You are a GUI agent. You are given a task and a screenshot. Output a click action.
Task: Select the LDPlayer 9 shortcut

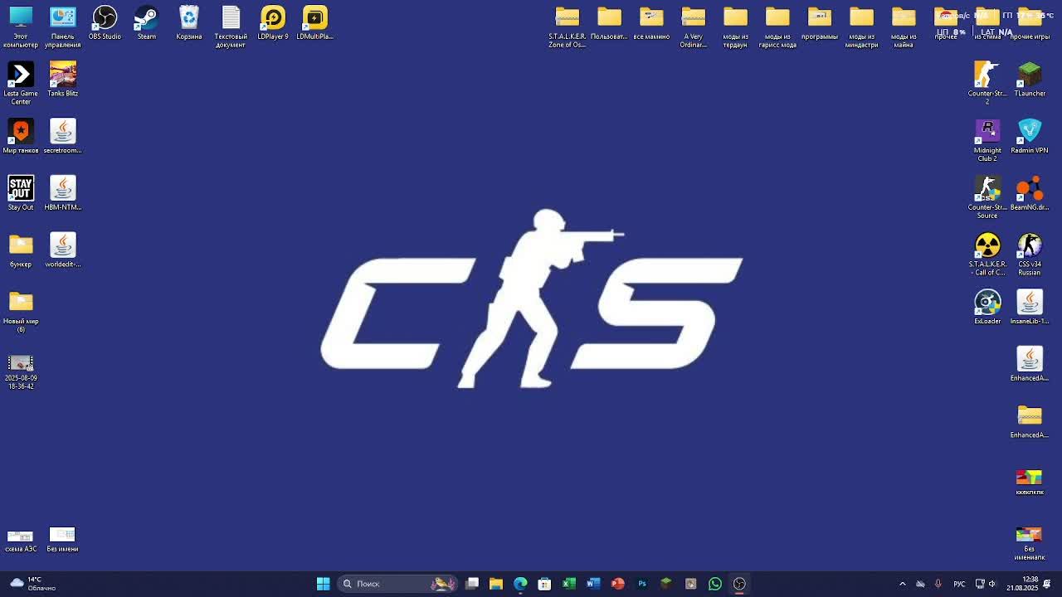coord(273,22)
